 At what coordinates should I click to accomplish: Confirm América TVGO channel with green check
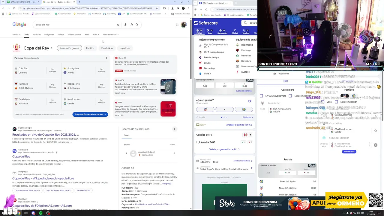(x=244, y=142)
